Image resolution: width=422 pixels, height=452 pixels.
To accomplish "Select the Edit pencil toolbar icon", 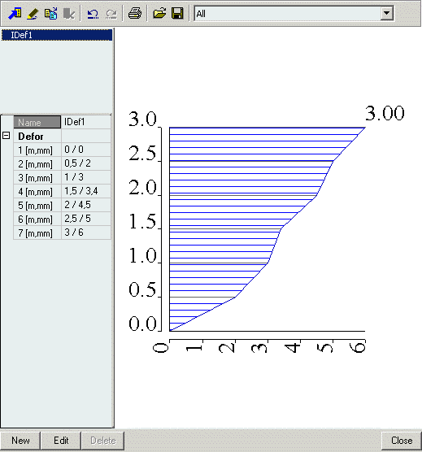I will tap(33, 14).
